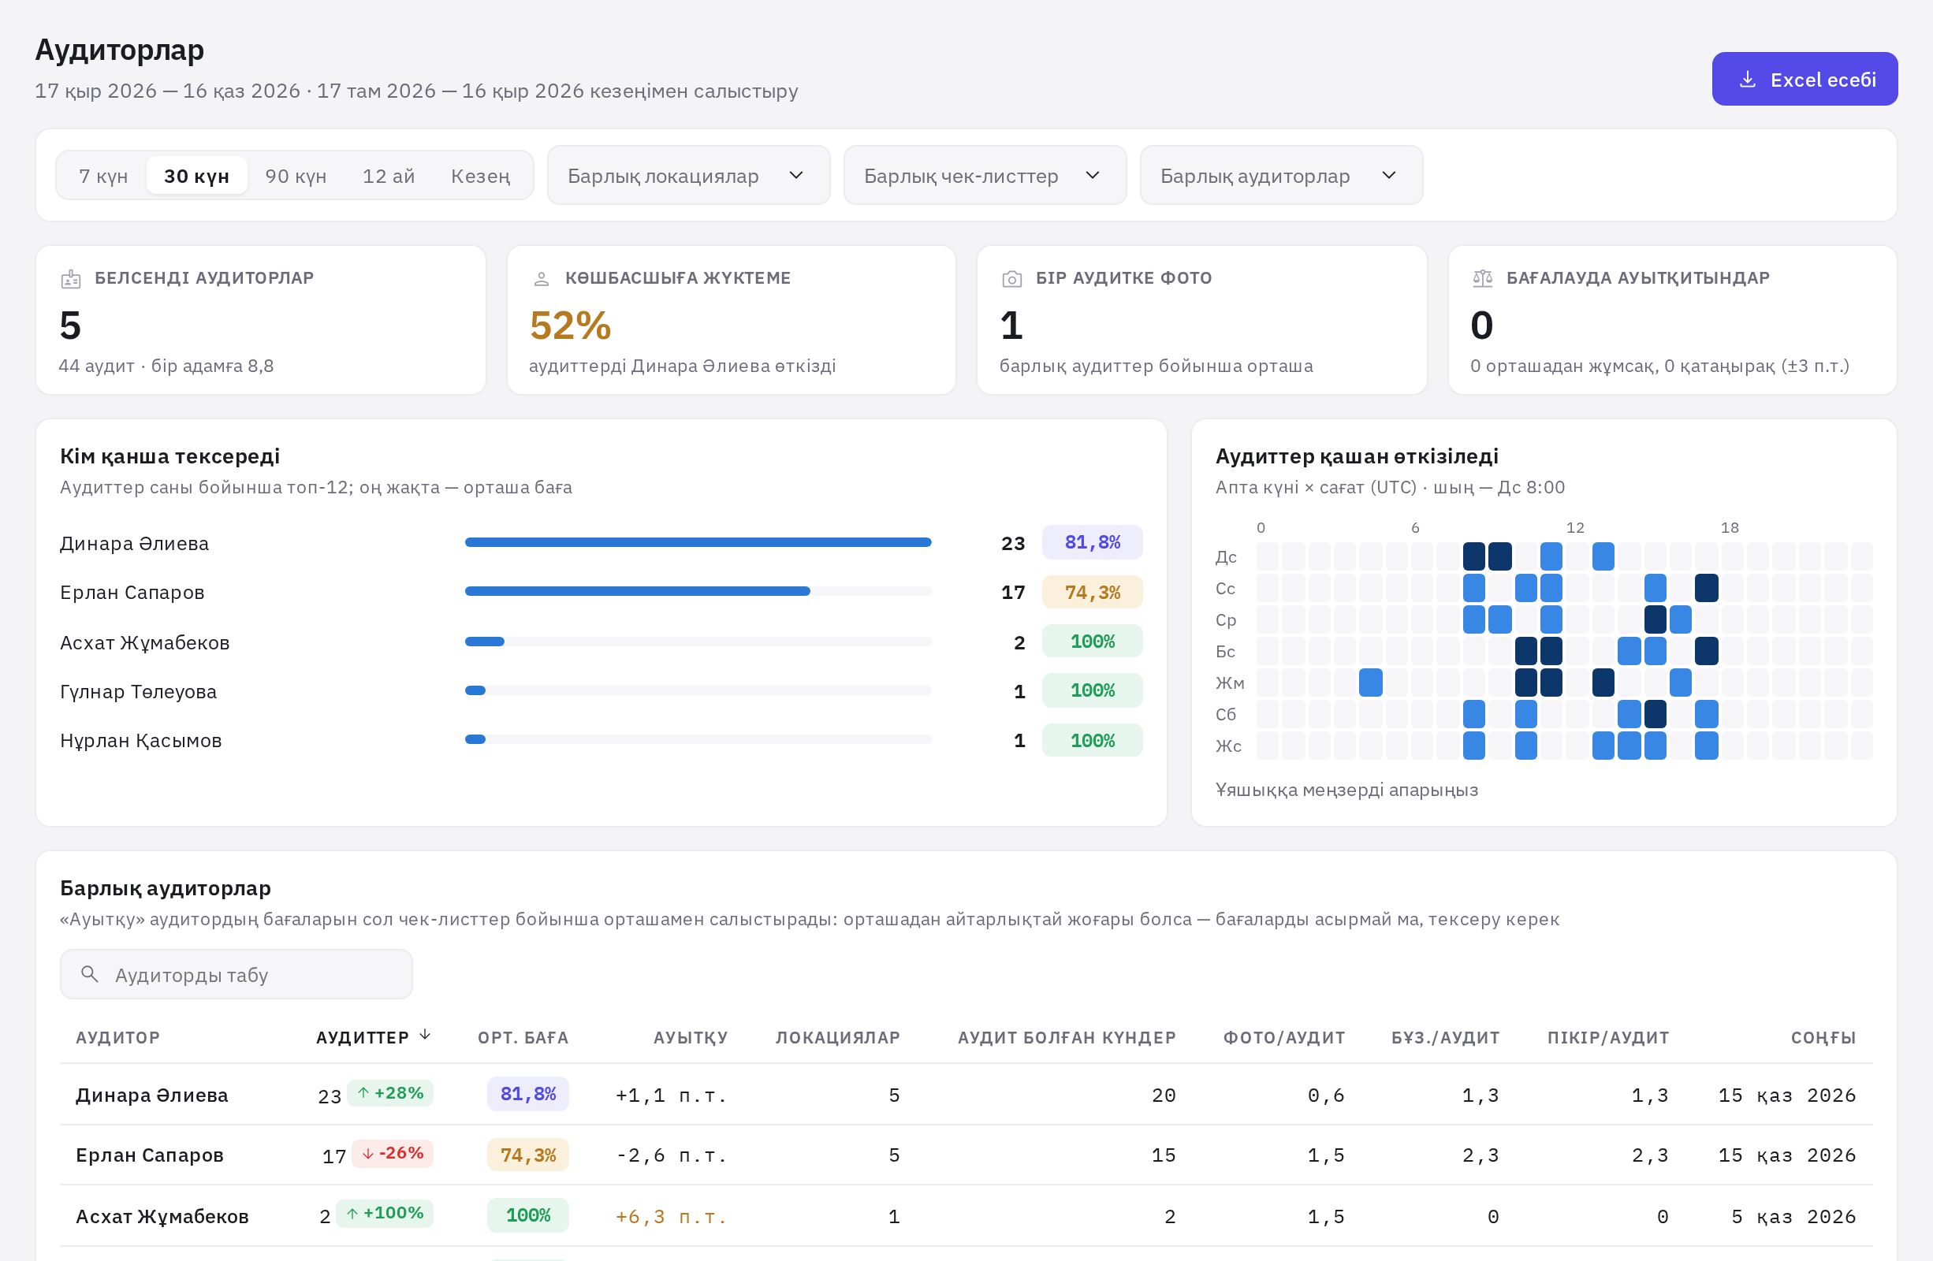1933x1261 pixels.
Task: Sort the table by Орт. баға column
Action: 523,1038
